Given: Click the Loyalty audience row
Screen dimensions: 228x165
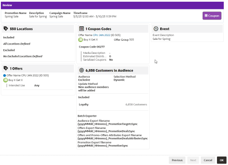Looking at the screenshot, I should tap(113, 104).
